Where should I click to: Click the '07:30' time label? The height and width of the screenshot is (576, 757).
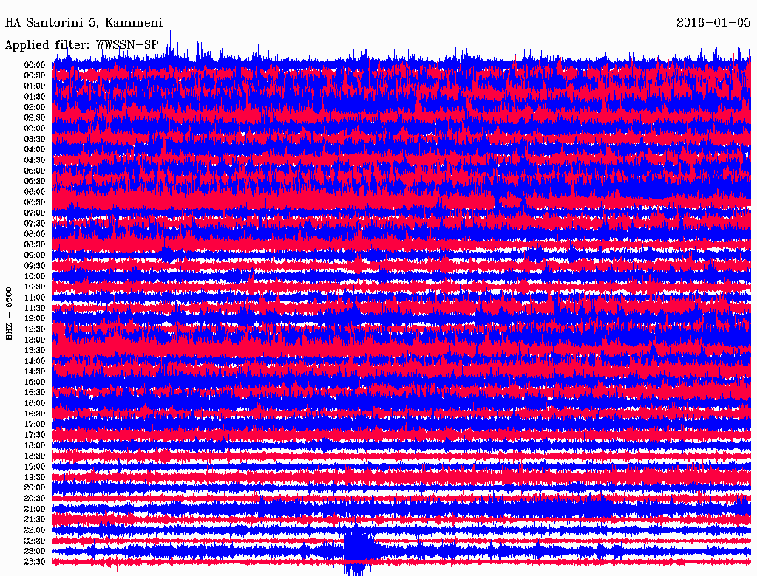(x=35, y=224)
